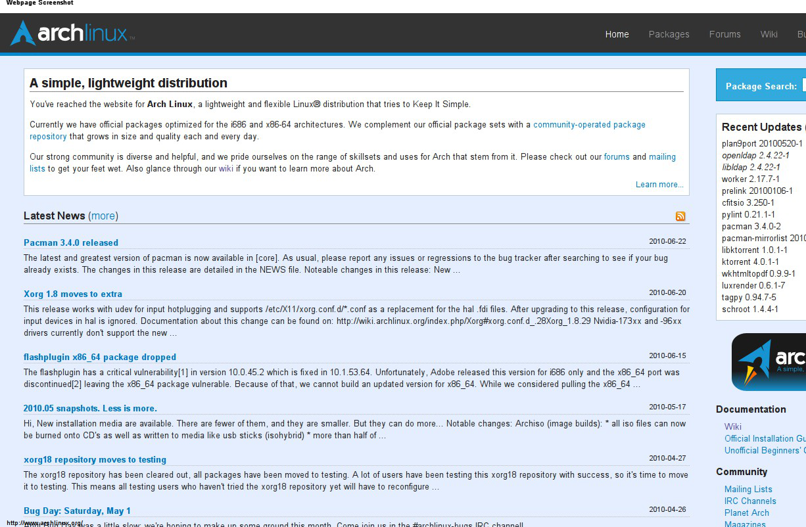The width and height of the screenshot is (806, 527).
Task: Click the Arch Linux logo in header
Action: pos(72,33)
